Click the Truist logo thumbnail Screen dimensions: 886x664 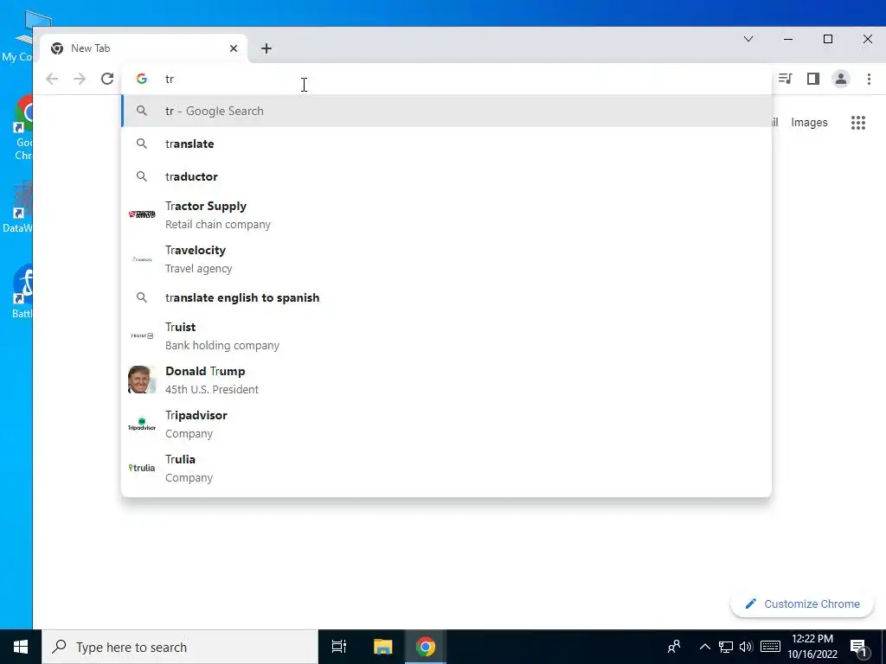[142, 336]
